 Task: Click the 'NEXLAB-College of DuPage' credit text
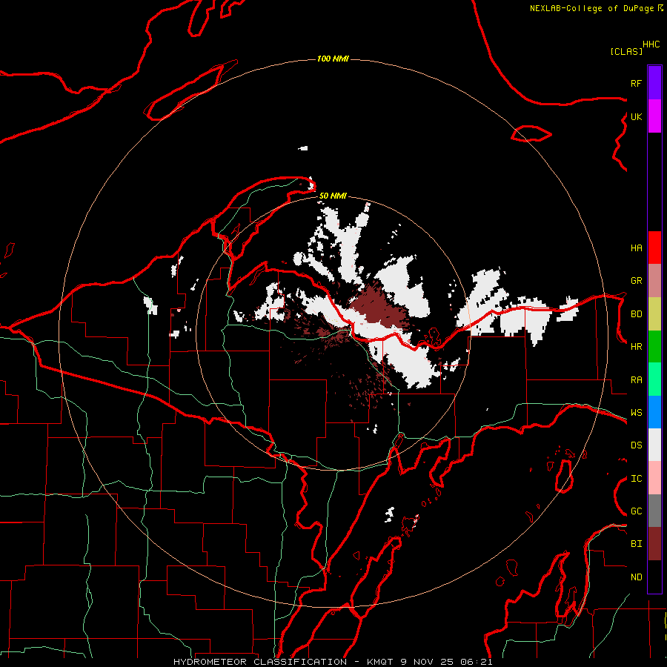591,8
